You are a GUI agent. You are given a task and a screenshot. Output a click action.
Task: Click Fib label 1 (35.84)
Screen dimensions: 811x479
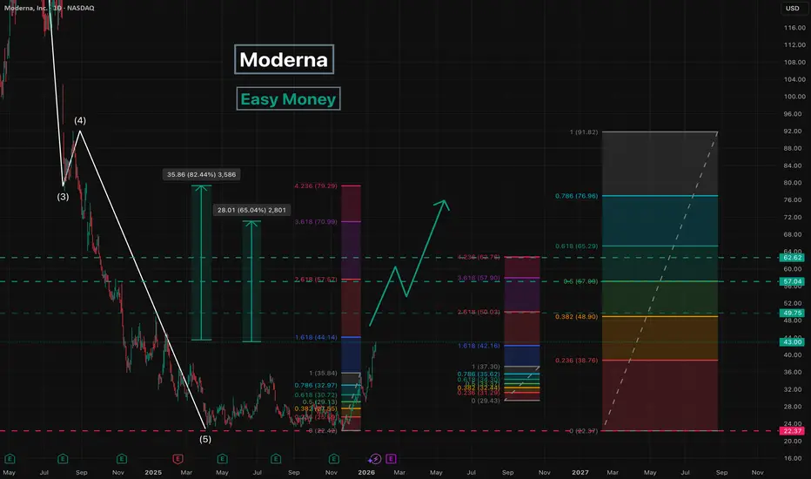pyautogui.click(x=323, y=374)
